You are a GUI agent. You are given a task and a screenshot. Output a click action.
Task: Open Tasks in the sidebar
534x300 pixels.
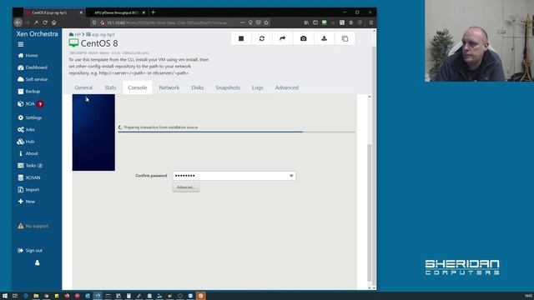pyautogui.click(x=30, y=165)
